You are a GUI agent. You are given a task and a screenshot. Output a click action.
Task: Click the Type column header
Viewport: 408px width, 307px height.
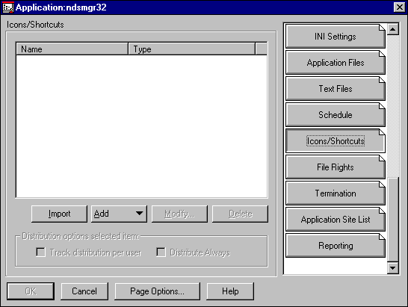tap(191, 49)
